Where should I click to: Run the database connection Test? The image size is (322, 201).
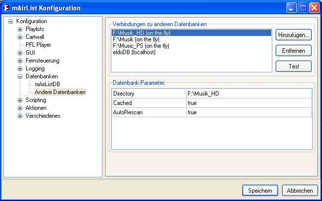[293, 67]
